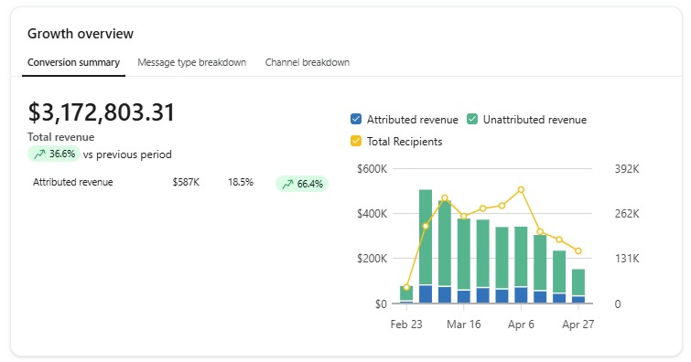The height and width of the screenshot is (362, 691).
Task: Click the Apr 27 recipients line point
Action: click(x=578, y=251)
